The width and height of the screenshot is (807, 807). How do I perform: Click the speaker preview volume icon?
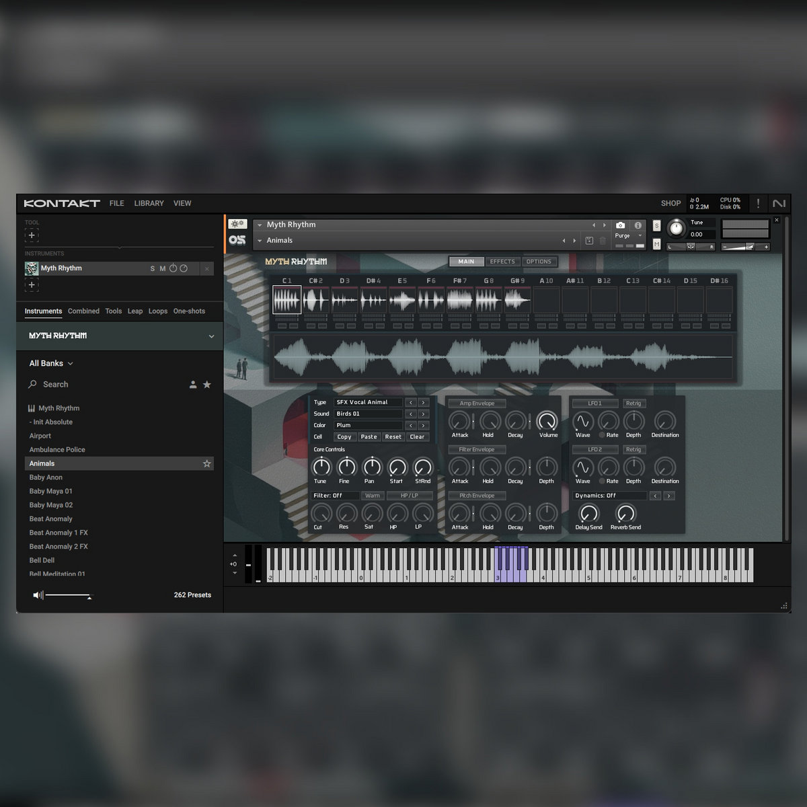click(38, 595)
